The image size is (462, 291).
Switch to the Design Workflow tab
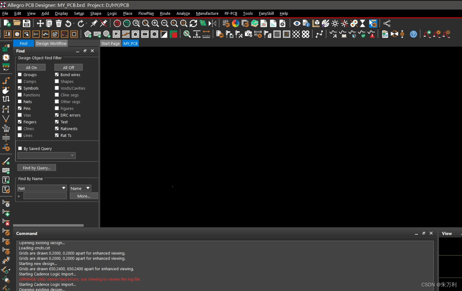51,43
